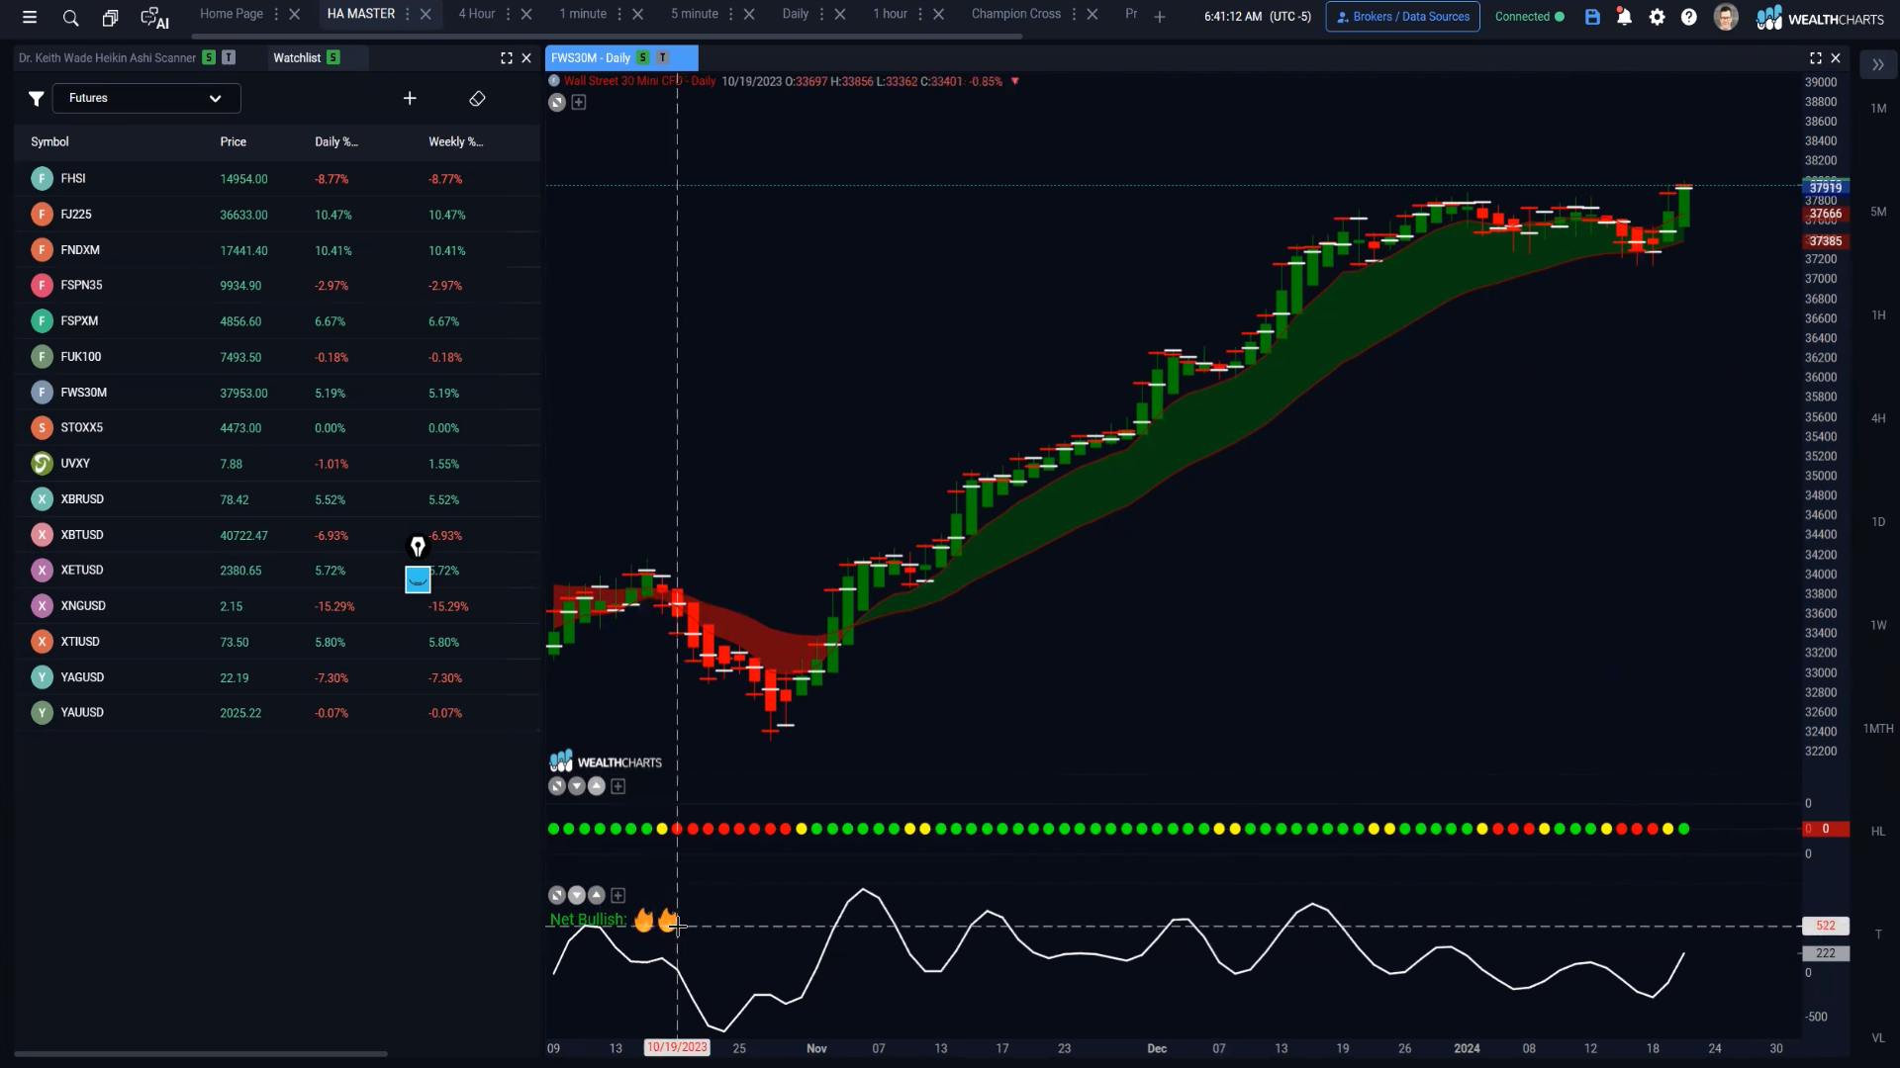This screenshot has height=1068, width=1900.
Task: Open options menu for Champion Cross tab
Action: point(1075,14)
